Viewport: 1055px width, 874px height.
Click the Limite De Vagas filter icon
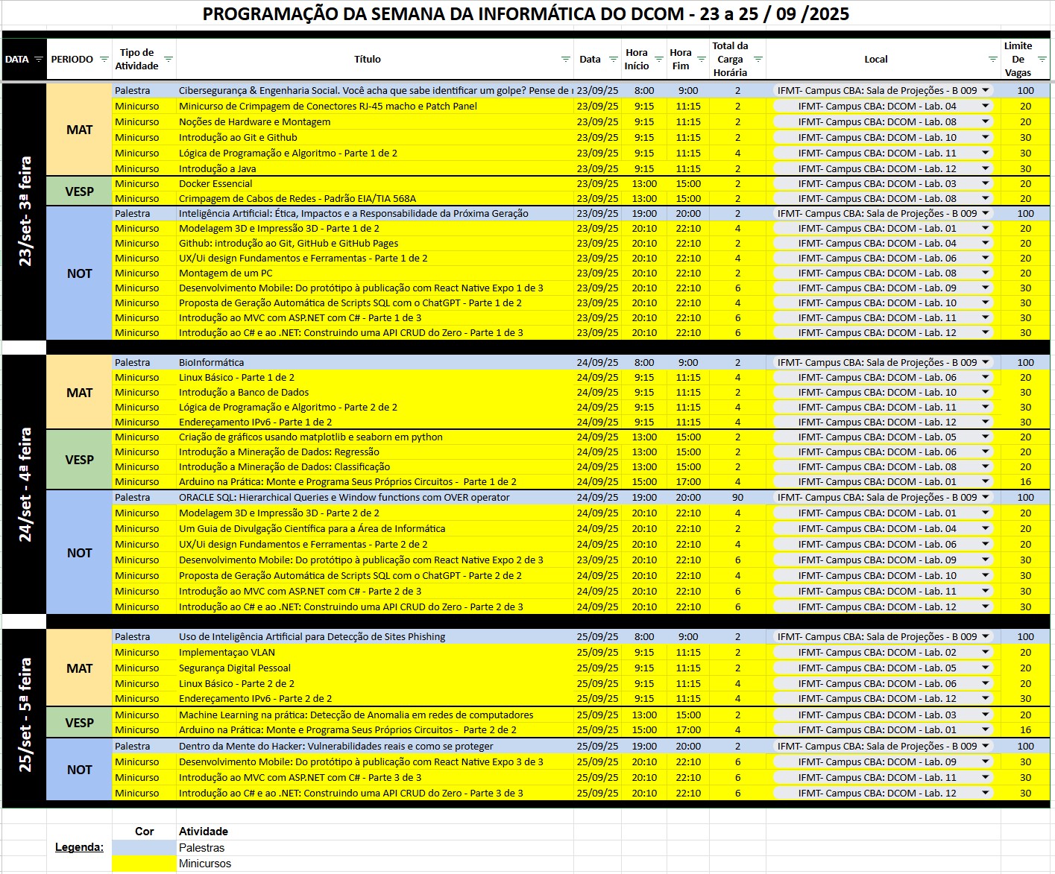pos(1042,60)
